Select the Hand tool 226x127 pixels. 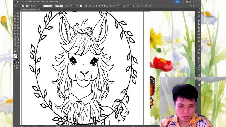tap(15, 51)
